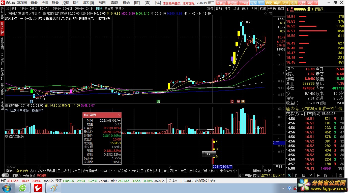The width and height of the screenshot is (350, 193).
Task: Open 分时走势 sidebar tab
Action: (x=2, y=14)
